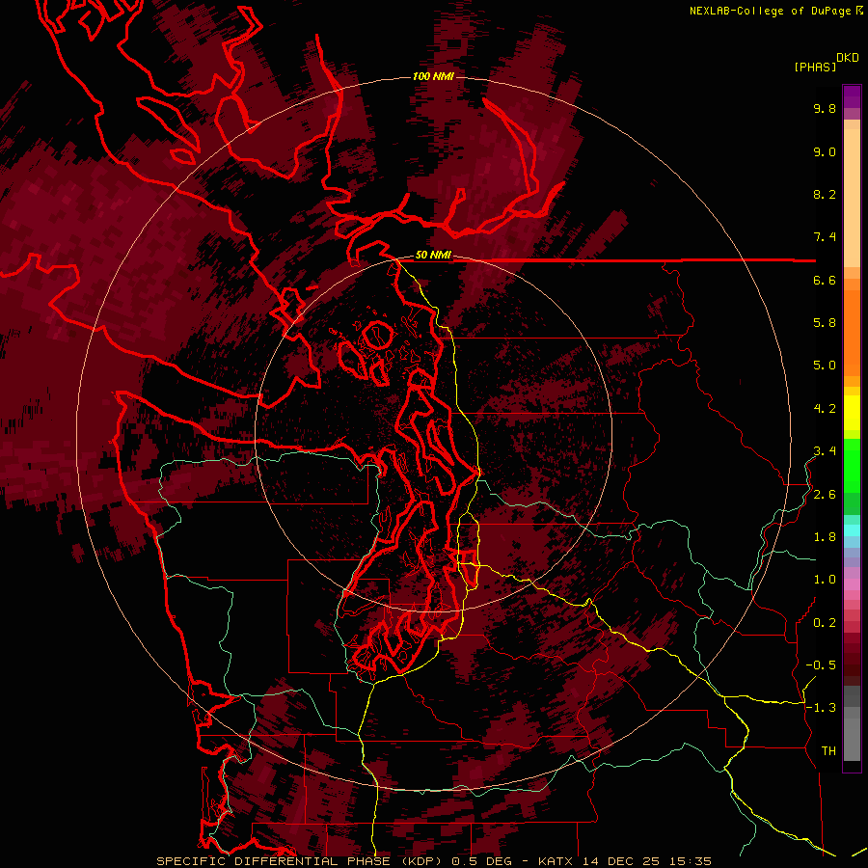The image size is (868, 868).
Task: Click the TH threshold label on scale
Action: [828, 751]
